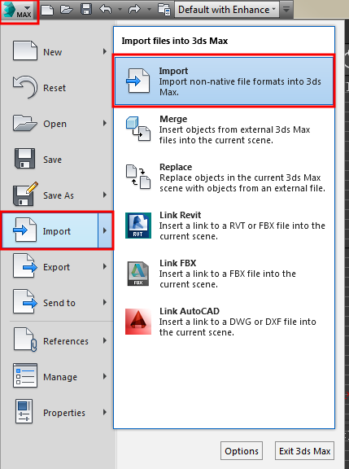Click the Undo arrow icon in top toolbar
The image size is (349, 469).
[106, 9]
